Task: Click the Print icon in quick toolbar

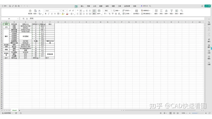Action: tap(16, 6)
